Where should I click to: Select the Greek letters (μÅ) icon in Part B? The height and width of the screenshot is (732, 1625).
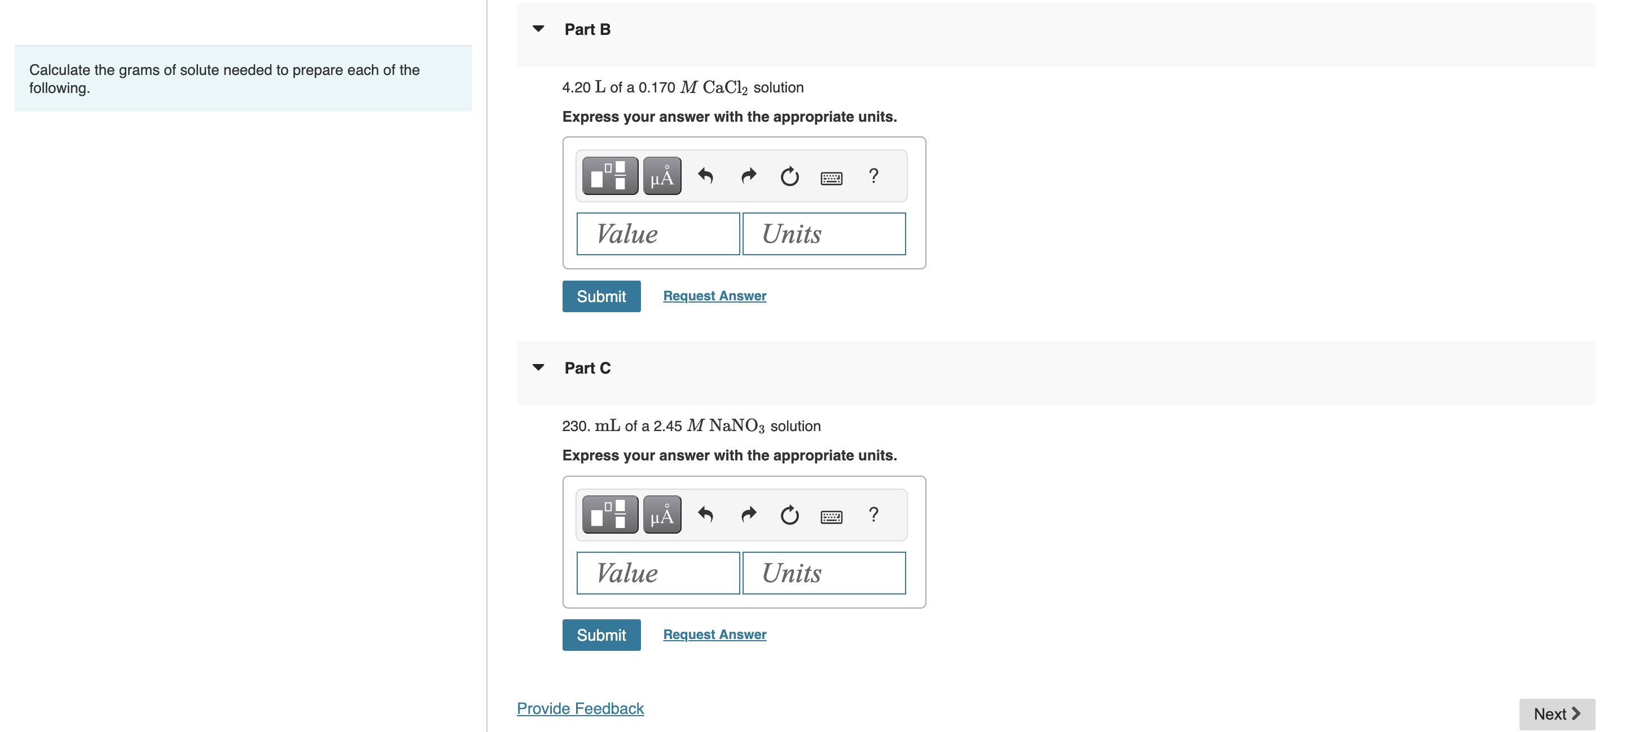662,176
